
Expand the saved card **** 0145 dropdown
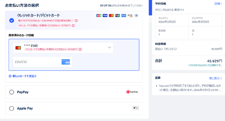coord(109,47)
